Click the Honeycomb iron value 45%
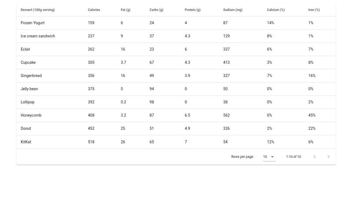 click(x=312, y=115)
